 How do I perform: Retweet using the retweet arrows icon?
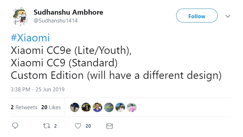point(47,126)
